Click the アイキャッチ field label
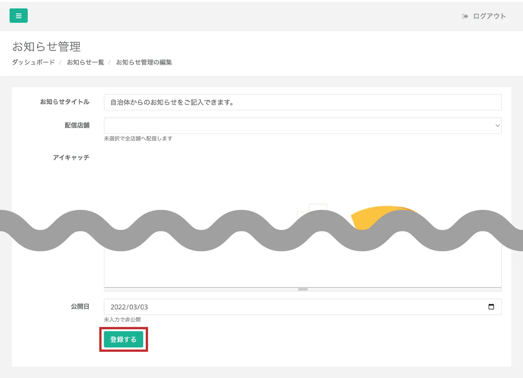The width and height of the screenshot is (523, 378). click(x=71, y=157)
